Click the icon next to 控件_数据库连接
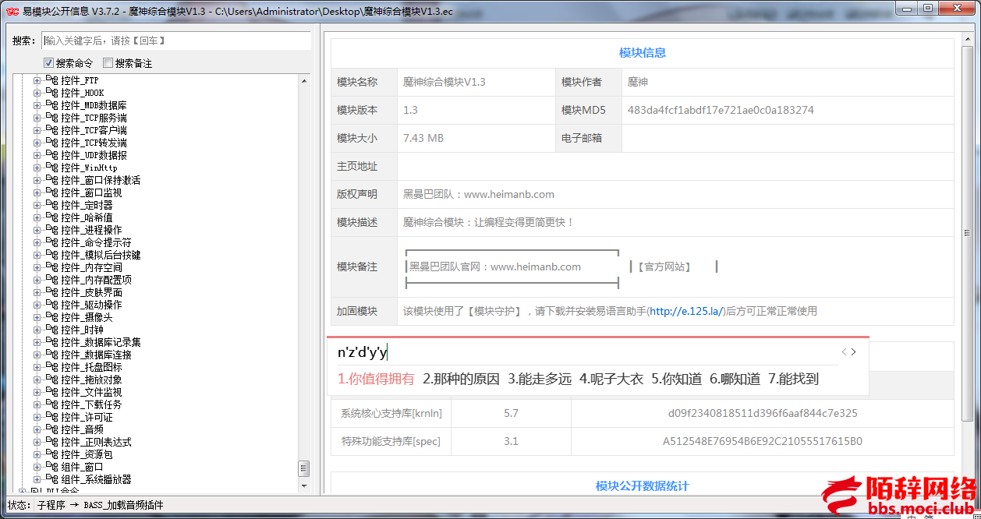The width and height of the screenshot is (981, 519). (x=52, y=355)
